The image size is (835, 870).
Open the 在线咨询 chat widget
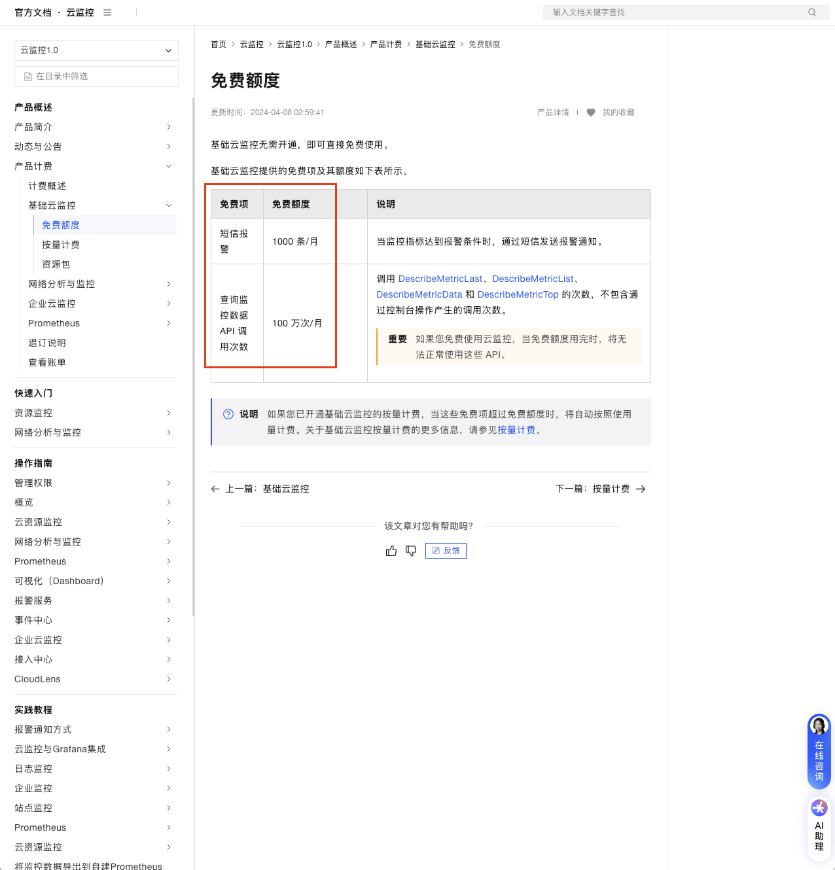click(x=819, y=752)
